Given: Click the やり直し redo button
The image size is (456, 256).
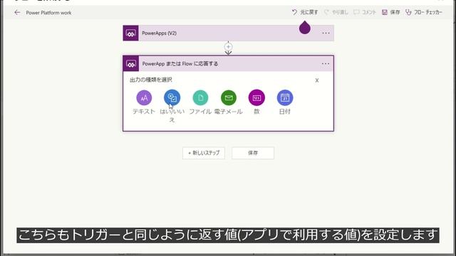Looking at the screenshot, I should tap(336, 12).
